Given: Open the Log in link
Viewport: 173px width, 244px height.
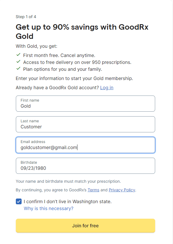Looking at the screenshot, I should (x=107, y=87).
